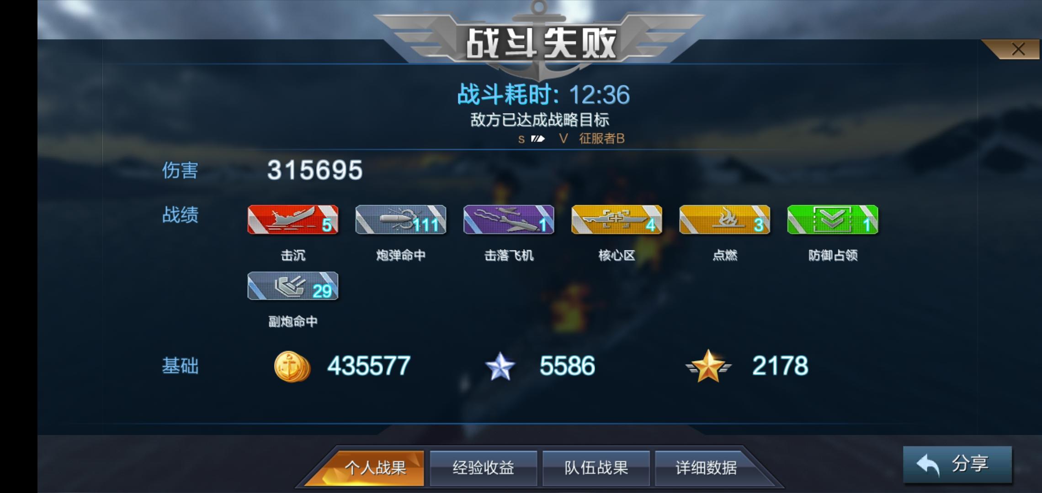This screenshot has height=493, width=1042.
Task: Switch to the 经验收益 tab
Action: point(484,468)
